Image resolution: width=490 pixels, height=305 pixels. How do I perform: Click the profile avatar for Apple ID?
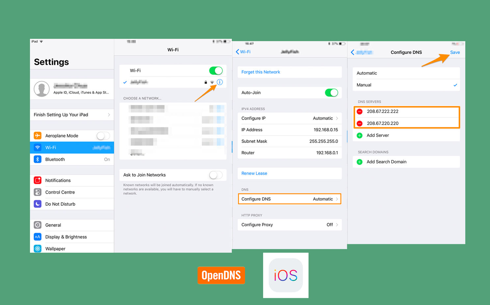pyautogui.click(x=42, y=89)
